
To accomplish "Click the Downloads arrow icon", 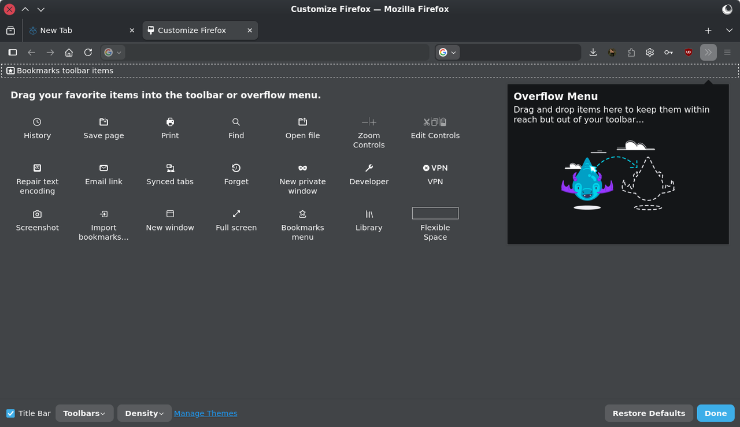I will (593, 53).
